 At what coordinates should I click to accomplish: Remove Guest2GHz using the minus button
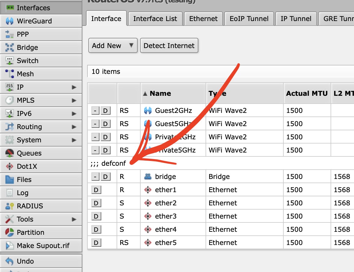[95, 110]
